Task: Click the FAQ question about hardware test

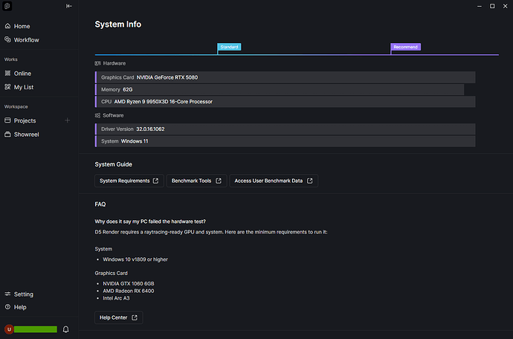Action: pos(150,222)
